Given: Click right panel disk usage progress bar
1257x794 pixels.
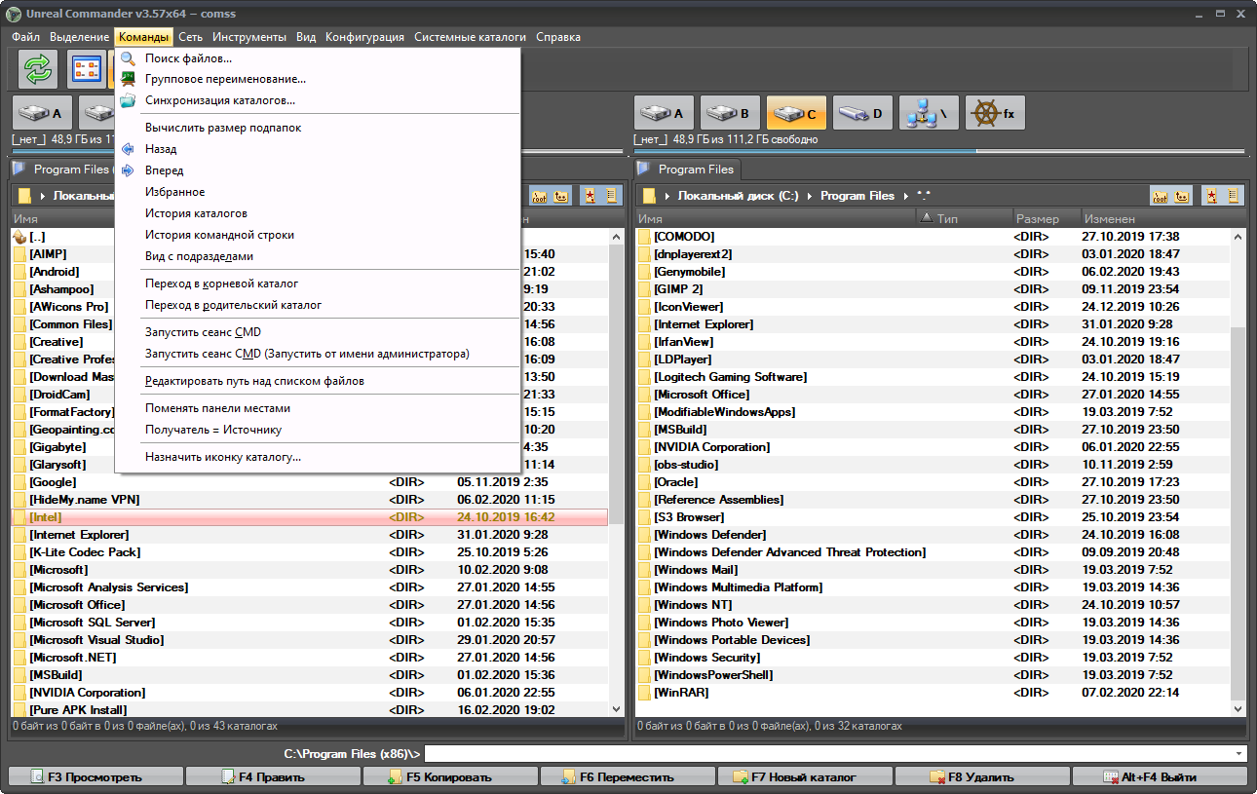Looking at the screenshot, I should (x=940, y=151).
